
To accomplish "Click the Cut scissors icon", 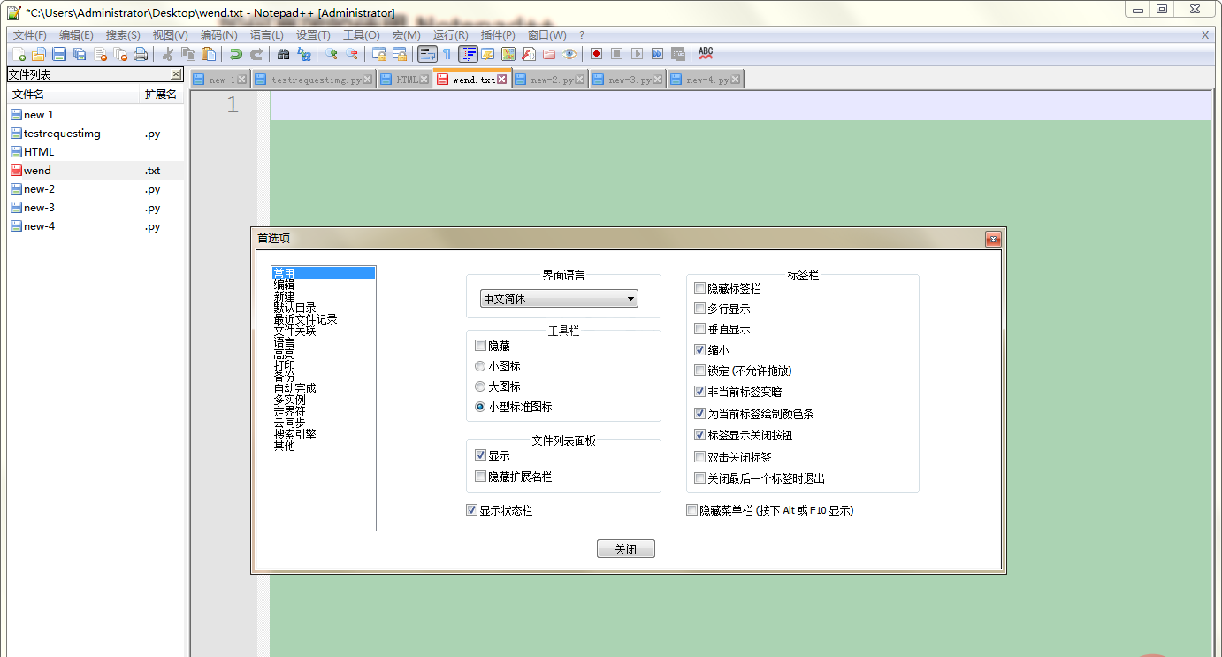I will 168,54.
